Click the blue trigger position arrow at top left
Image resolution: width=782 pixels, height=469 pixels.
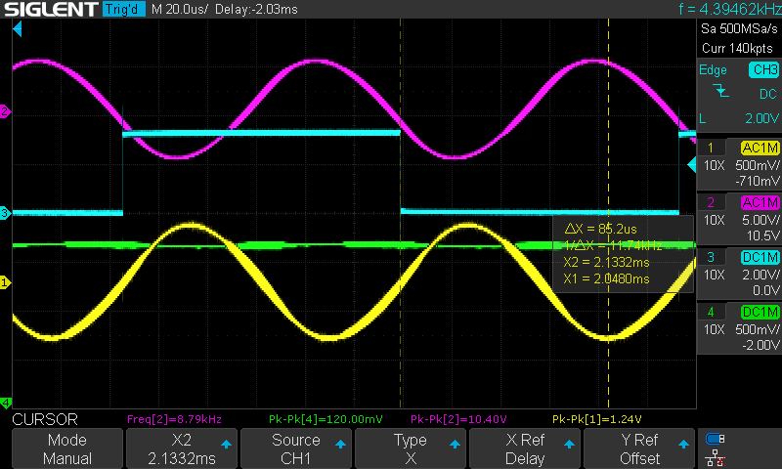(x=17, y=31)
